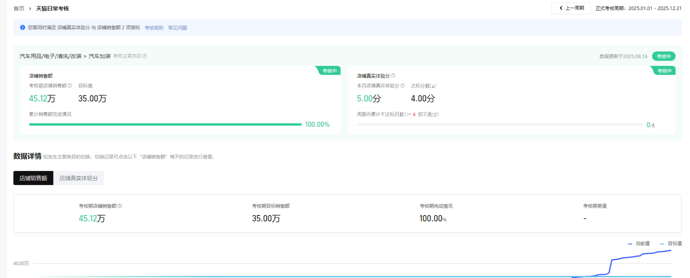Toggle the 目标值 chart legend
The image size is (690, 278).
pyautogui.click(x=671, y=244)
